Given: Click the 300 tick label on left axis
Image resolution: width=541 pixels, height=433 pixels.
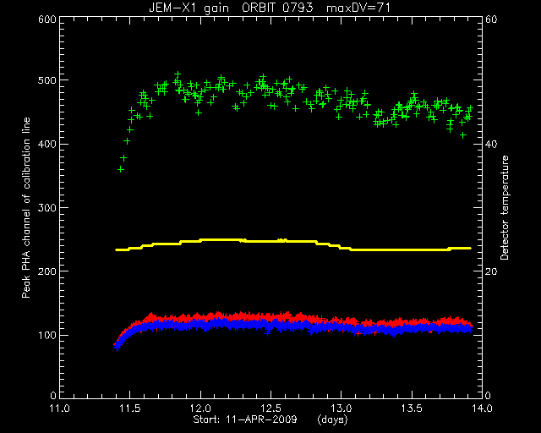Looking at the screenshot, I should (x=47, y=207).
